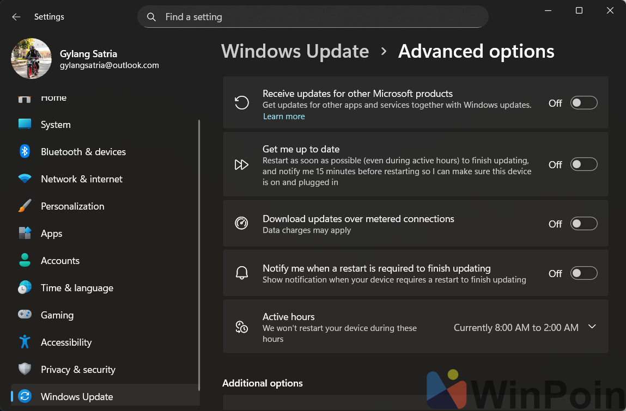Screen dimensions: 626x411
Task: Open Accounts settings
Action: (105, 261)
